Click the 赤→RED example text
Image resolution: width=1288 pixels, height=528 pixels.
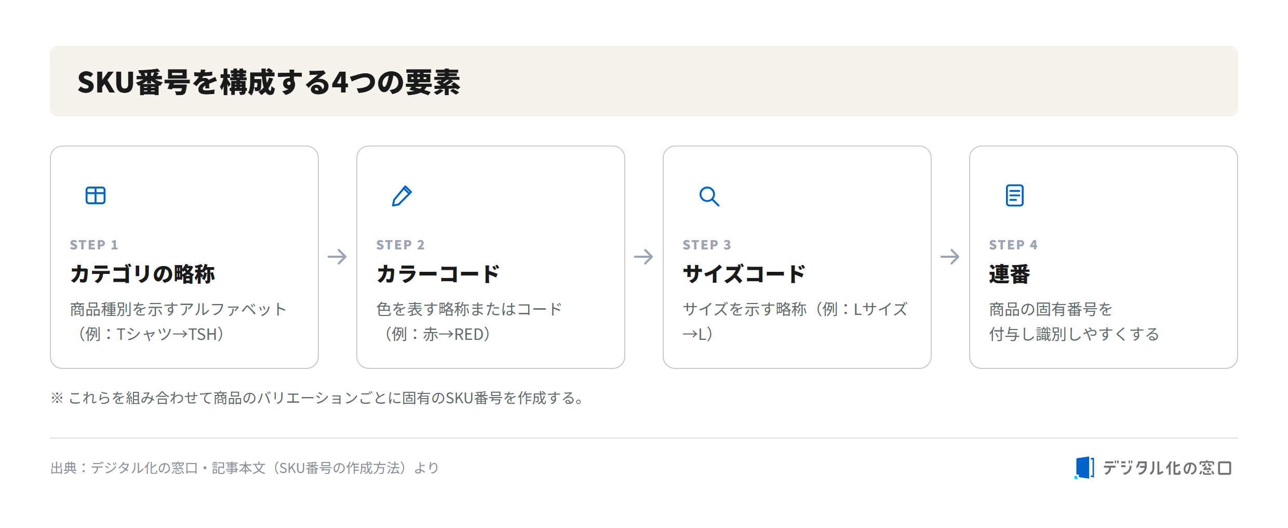point(453,334)
